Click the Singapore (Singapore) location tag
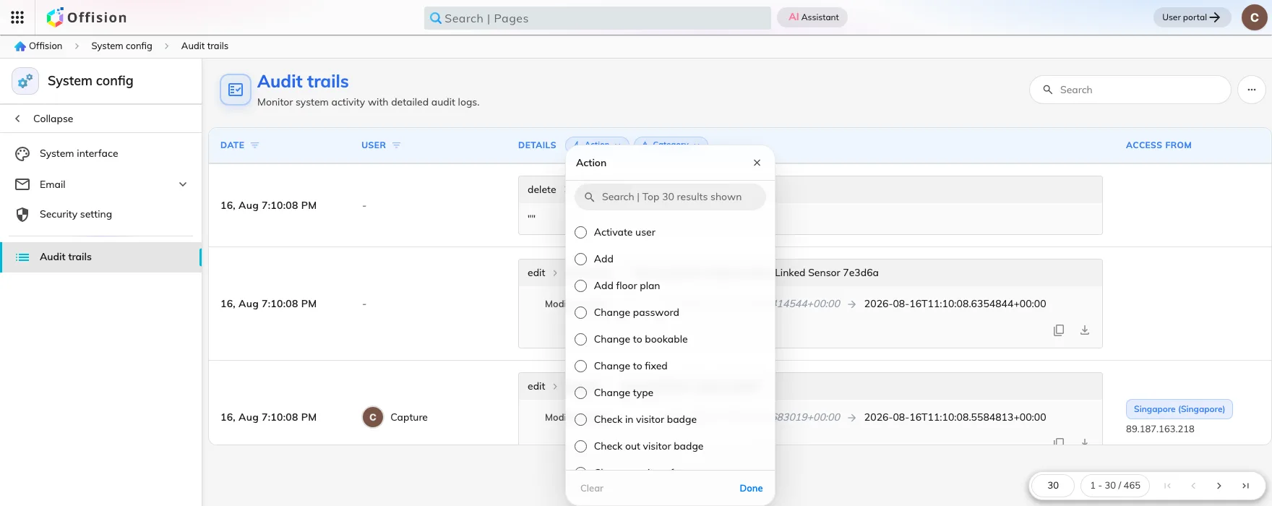This screenshot has height=506, width=1272. [1179, 409]
